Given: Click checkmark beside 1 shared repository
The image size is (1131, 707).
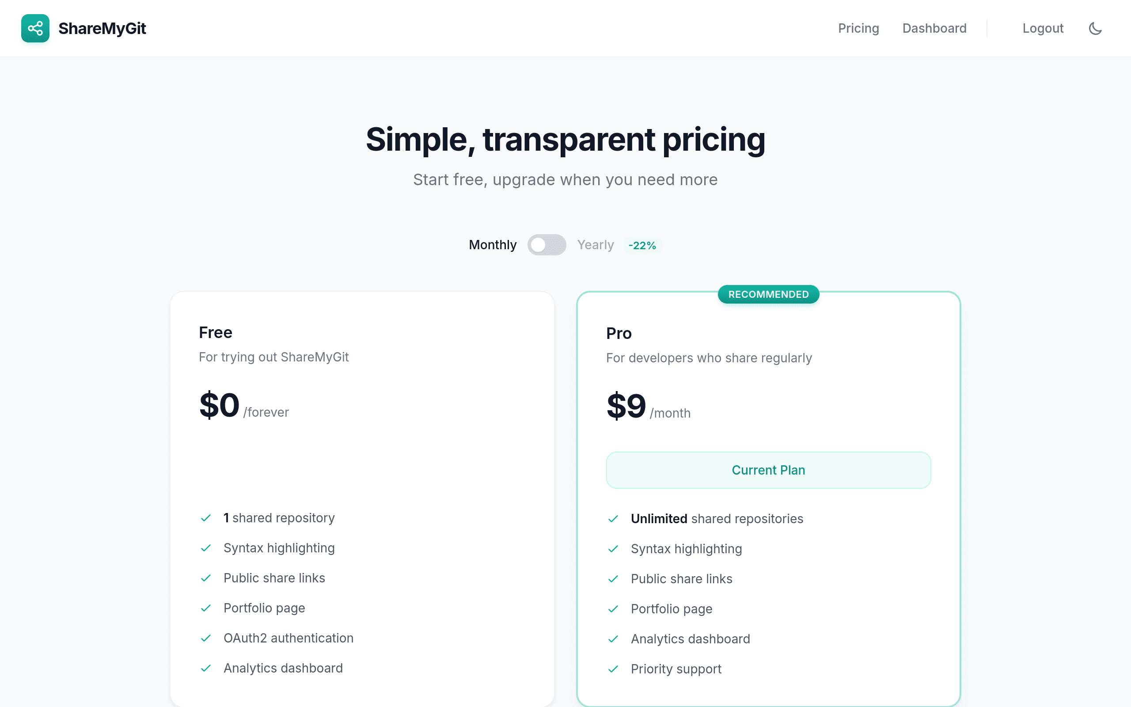Looking at the screenshot, I should pos(205,518).
